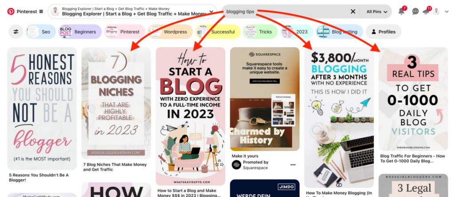Click the Pinterest logo icon

[11, 12]
